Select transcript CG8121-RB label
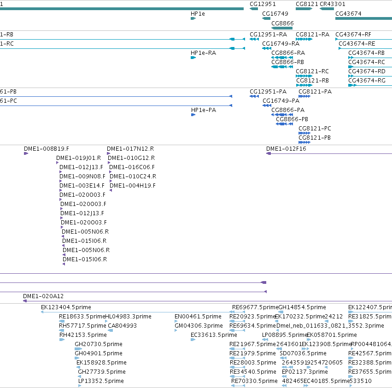 [x=312, y=81]
